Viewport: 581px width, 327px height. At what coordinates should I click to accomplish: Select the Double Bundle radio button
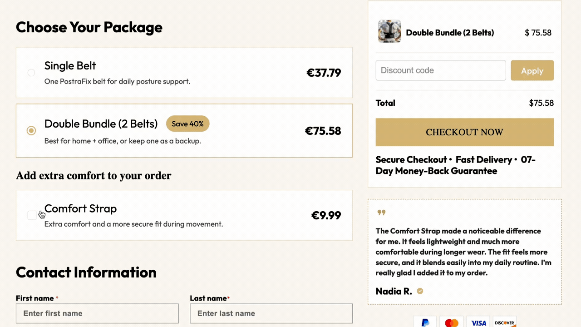click(31, 131)
